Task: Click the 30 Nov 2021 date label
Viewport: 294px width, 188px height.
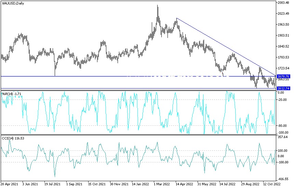Action: point(119,184)
